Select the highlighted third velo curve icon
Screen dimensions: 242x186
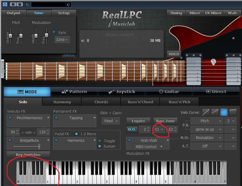coord(224,112)
